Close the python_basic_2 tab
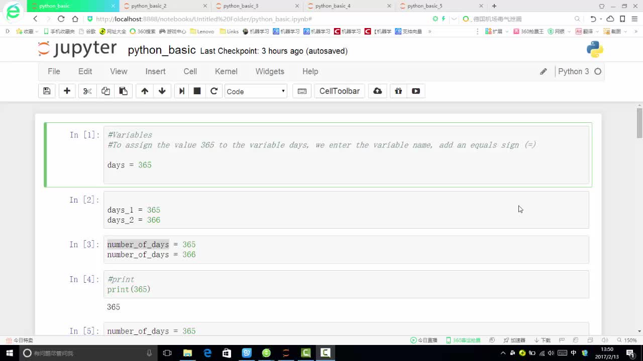Viewport: 643px width, 361px height. (204, 6)
